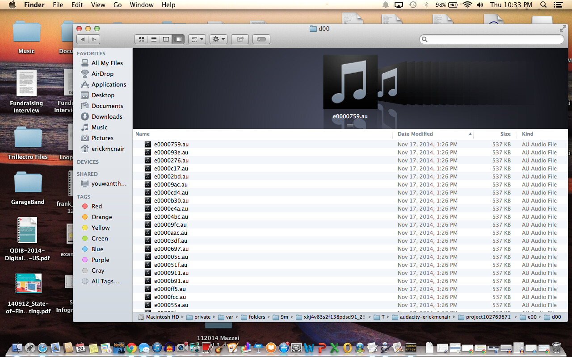Switch to icon view in toolbar
The width and height of the screenshot is (572, 357).
click(141, 39)
